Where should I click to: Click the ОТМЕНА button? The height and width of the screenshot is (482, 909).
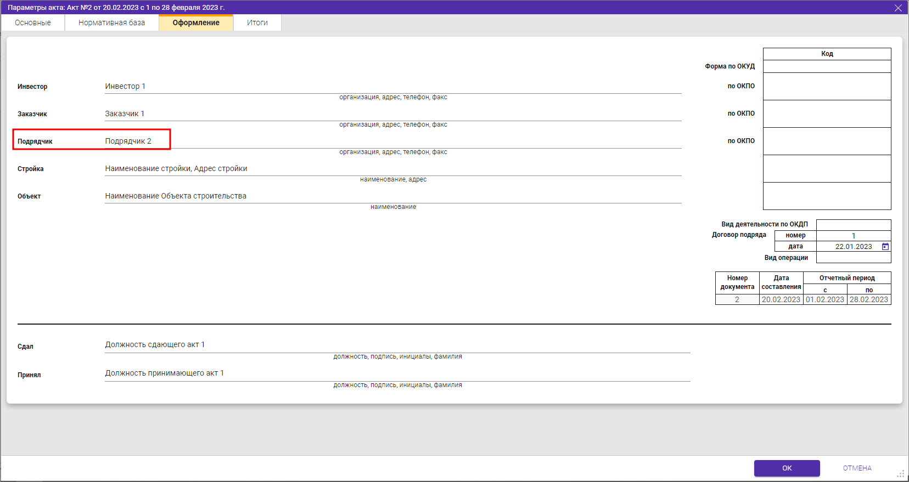pos(857,468)
